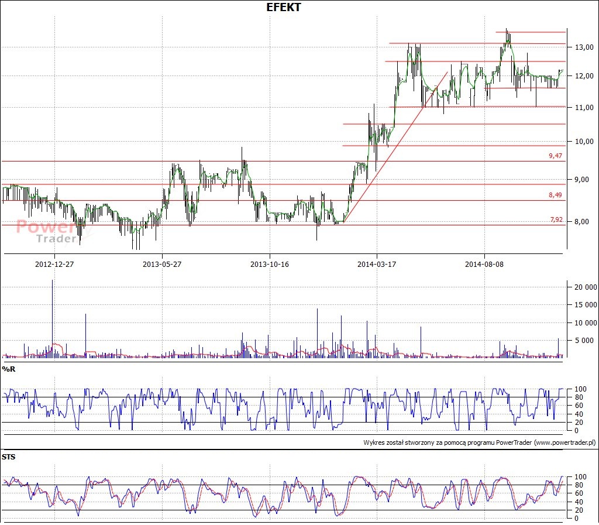Select the 7,92 support level label
The image size is (599, 525).
[x=556, y=219]
